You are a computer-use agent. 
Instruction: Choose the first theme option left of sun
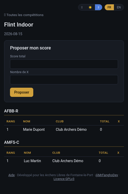point(82,7)
